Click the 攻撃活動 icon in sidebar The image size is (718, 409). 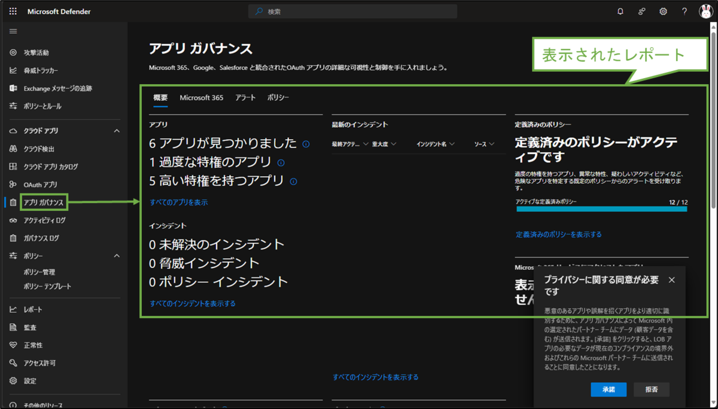13,53
